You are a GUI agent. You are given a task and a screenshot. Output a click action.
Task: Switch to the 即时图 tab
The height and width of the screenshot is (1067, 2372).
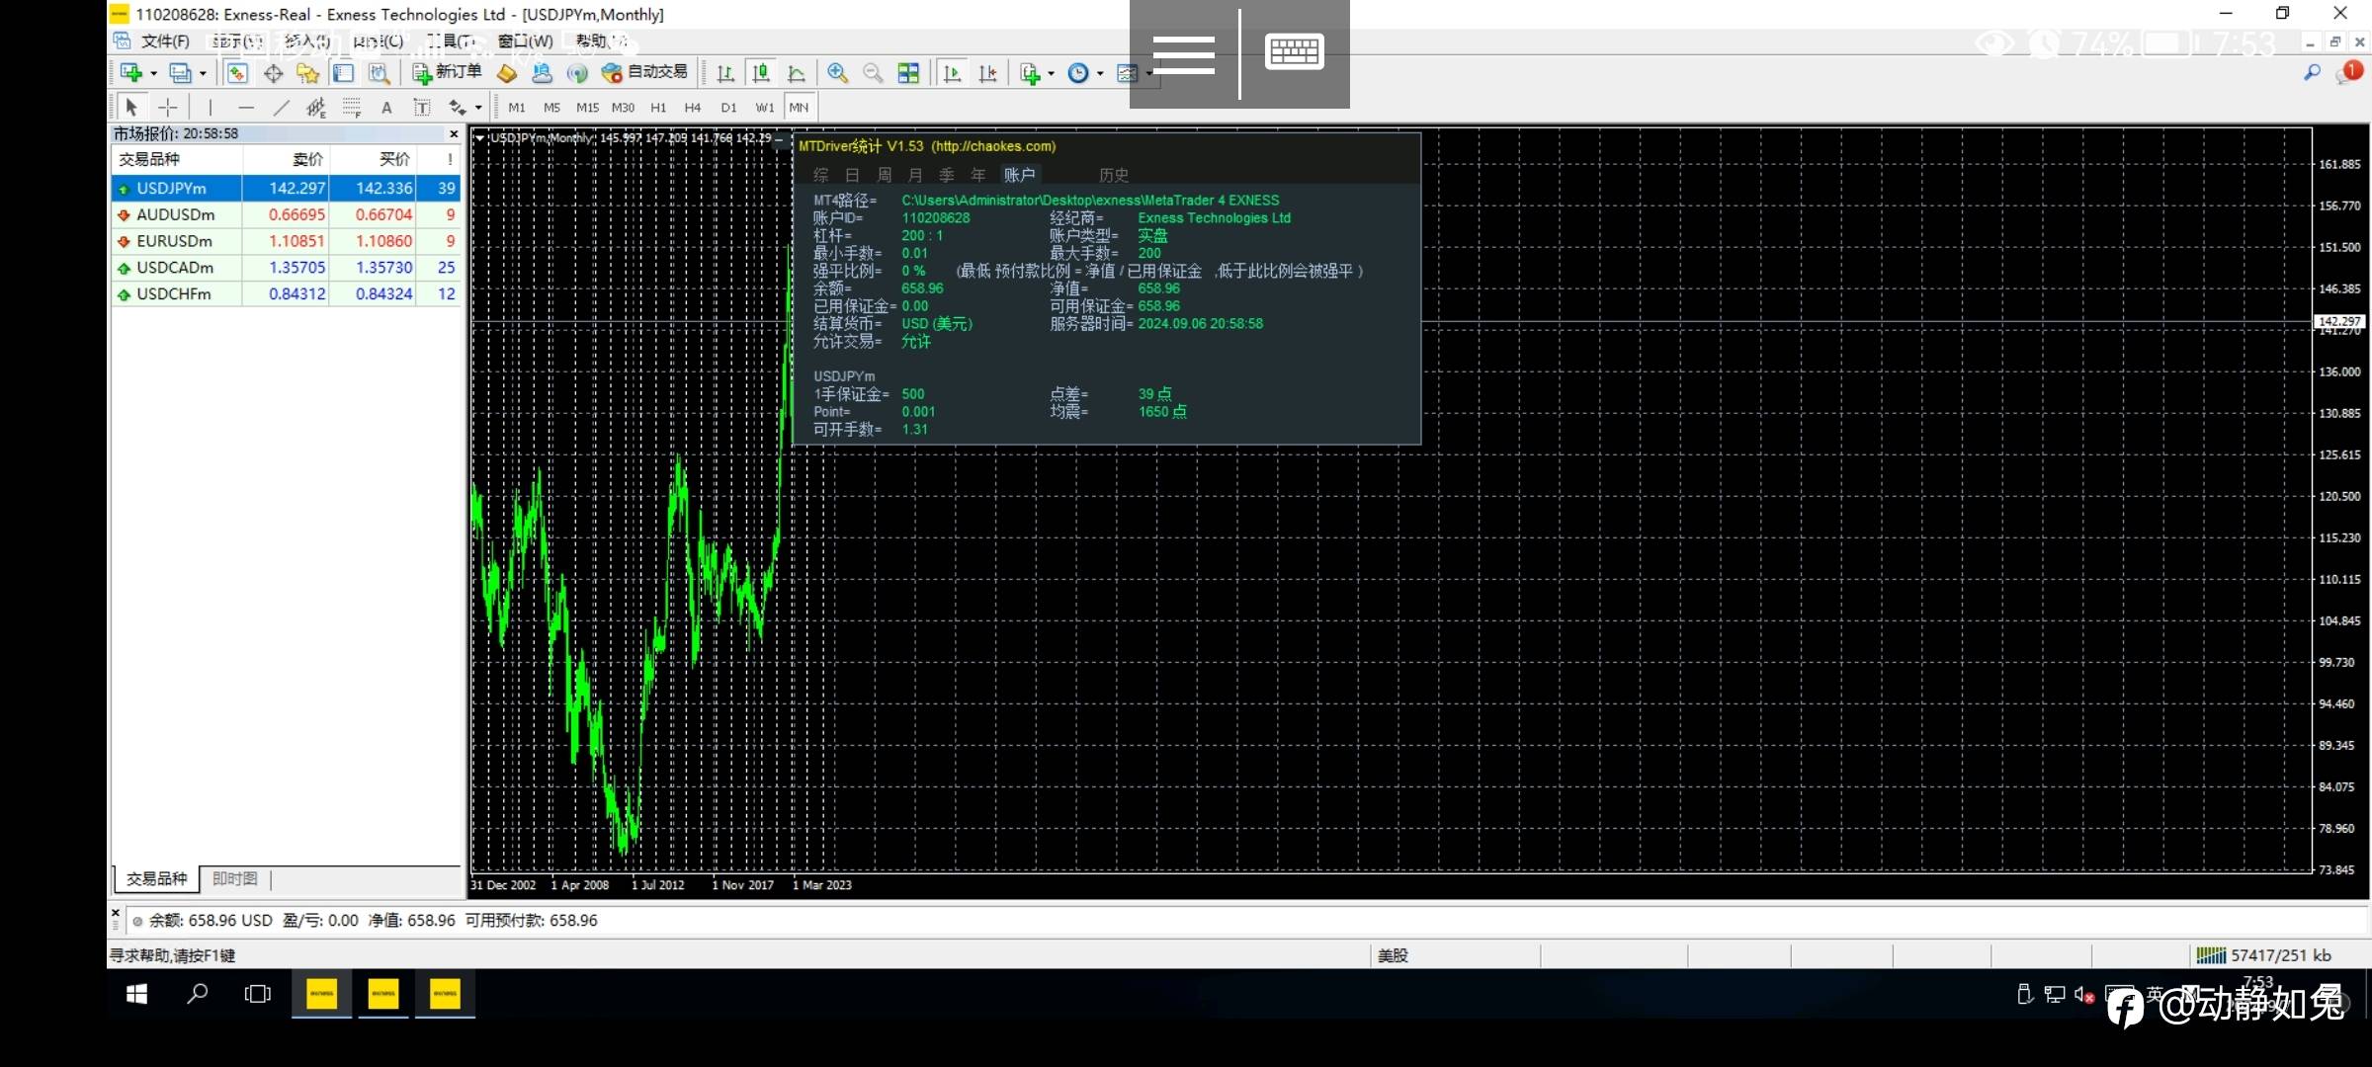click(235, 878)
